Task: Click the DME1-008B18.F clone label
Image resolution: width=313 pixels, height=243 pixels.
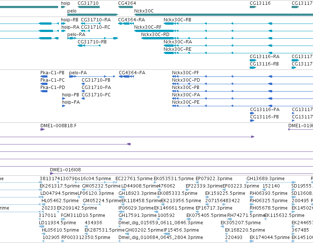Action: tap(58, 126)
